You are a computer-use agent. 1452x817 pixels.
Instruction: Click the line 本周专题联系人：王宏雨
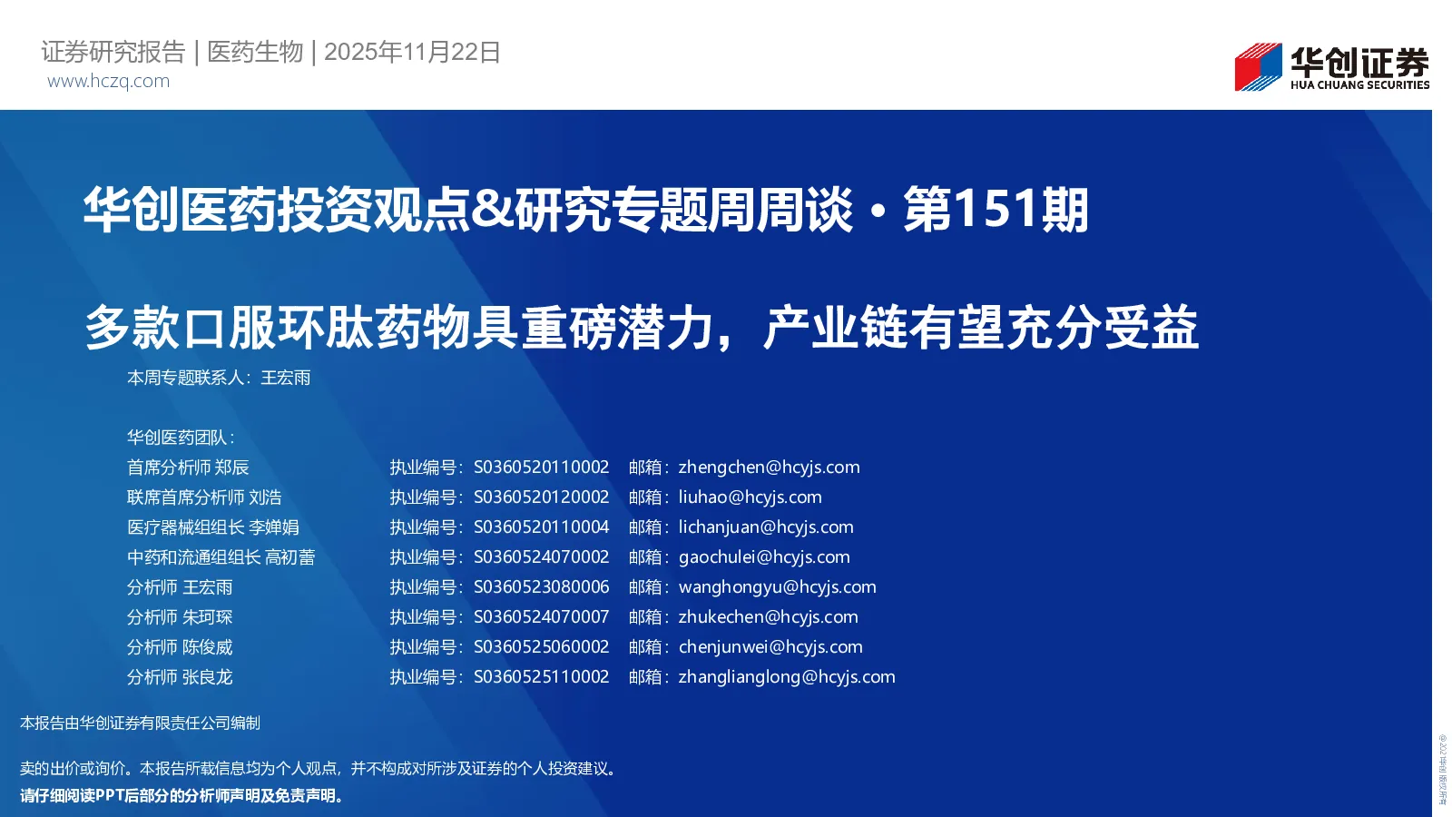pos(219,378)
